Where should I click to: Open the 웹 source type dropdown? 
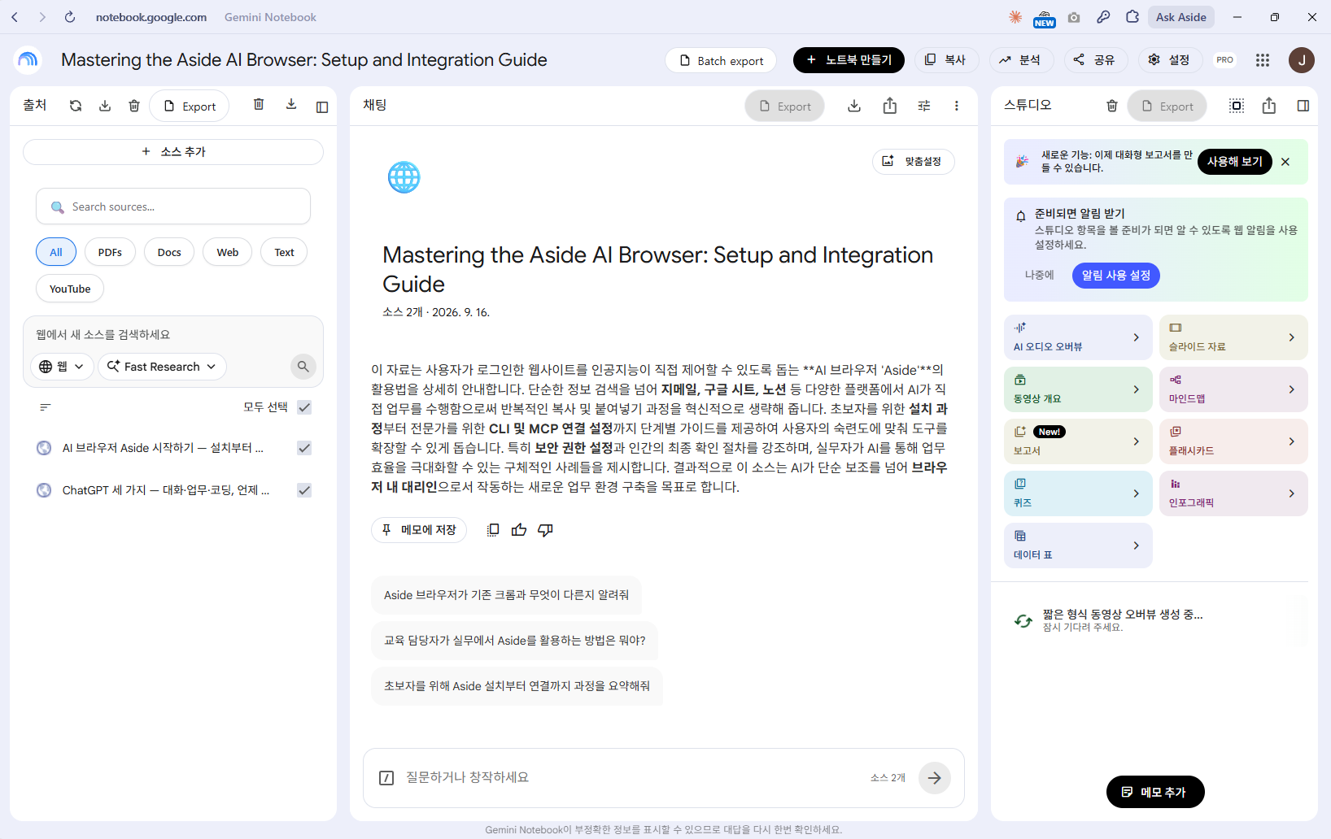(62, 367)
